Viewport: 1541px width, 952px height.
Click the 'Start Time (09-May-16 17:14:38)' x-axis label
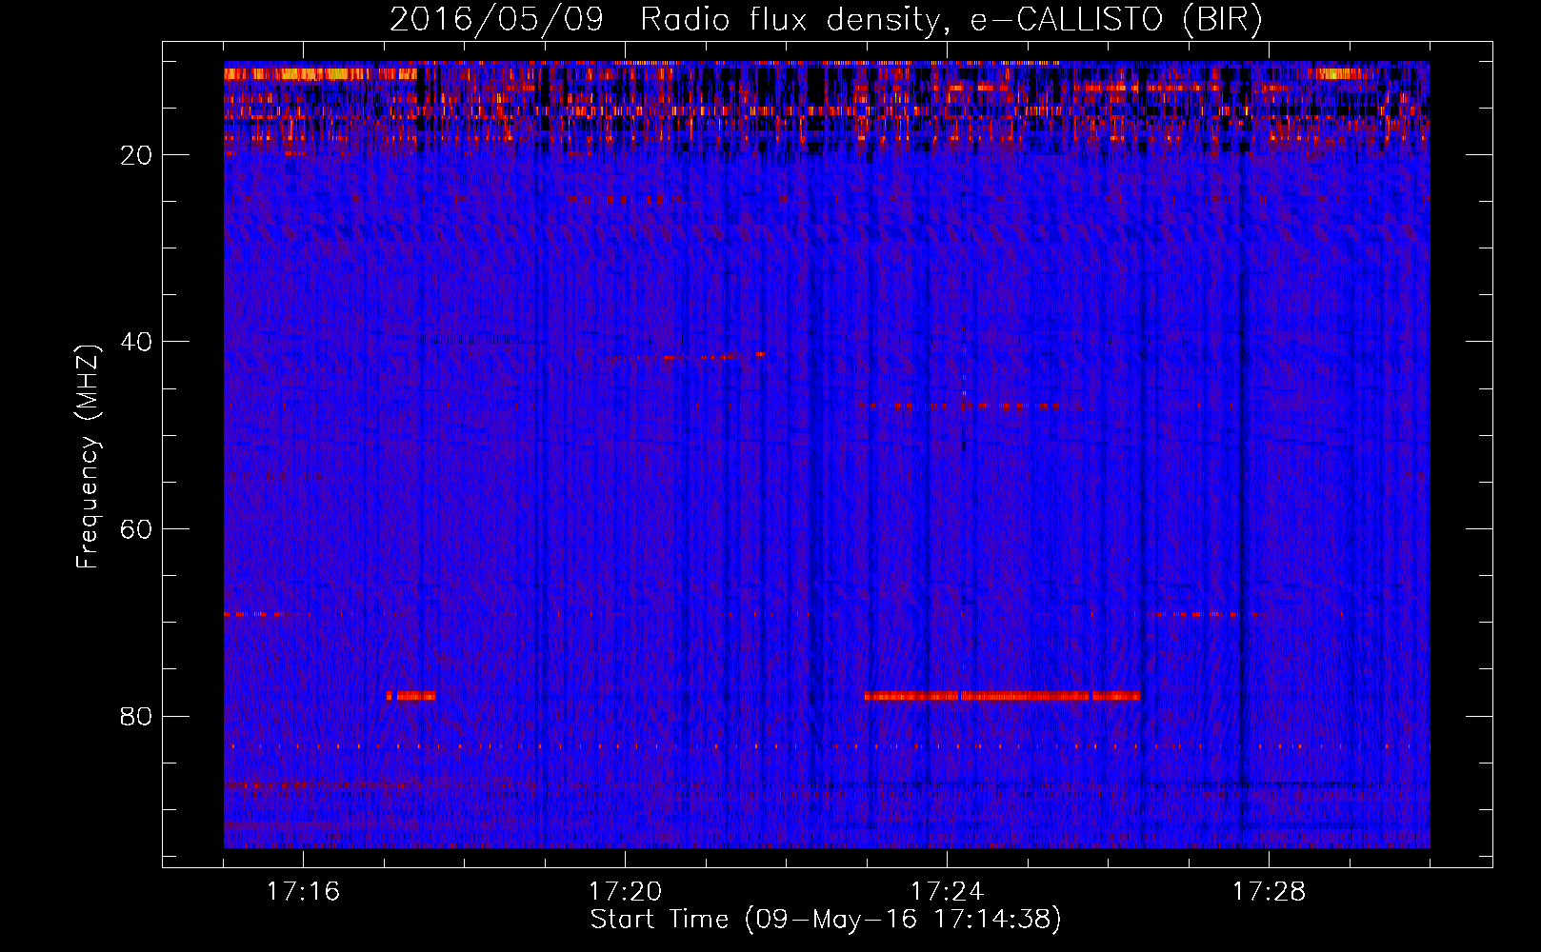coord(826,920)
